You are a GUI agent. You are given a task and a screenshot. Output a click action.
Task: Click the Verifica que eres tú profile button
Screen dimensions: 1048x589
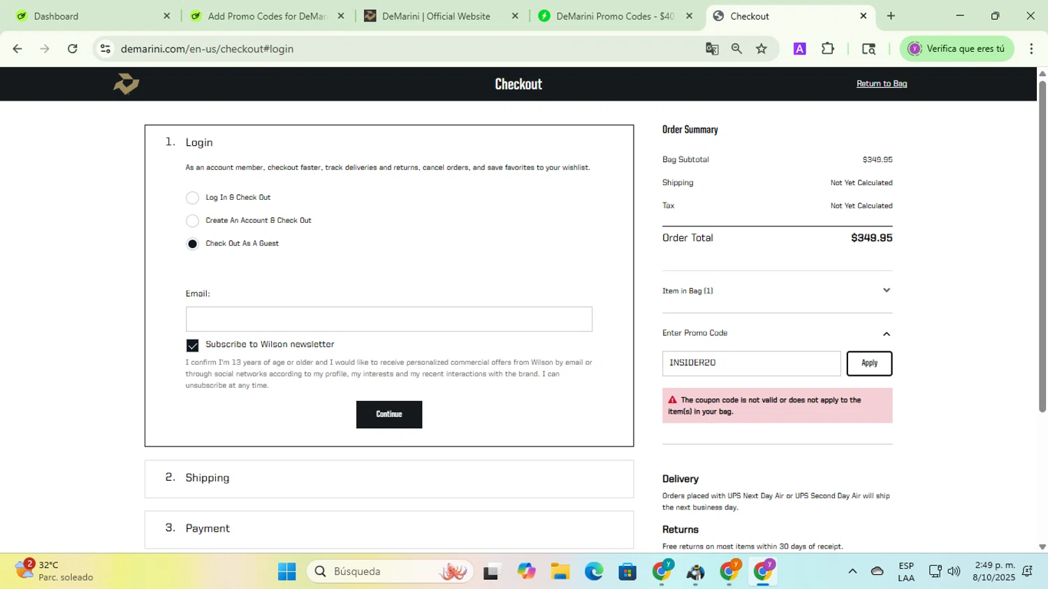[x=956, y=49]
